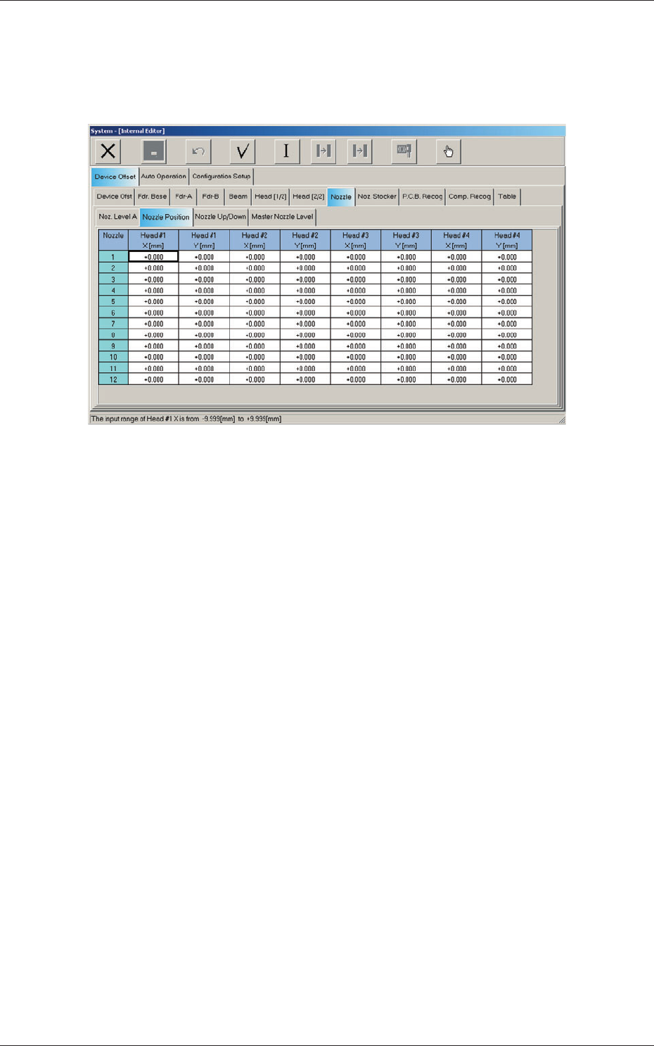Switch to the Noz. Stocker tab

pyautogui.click(x=377, y=196)
